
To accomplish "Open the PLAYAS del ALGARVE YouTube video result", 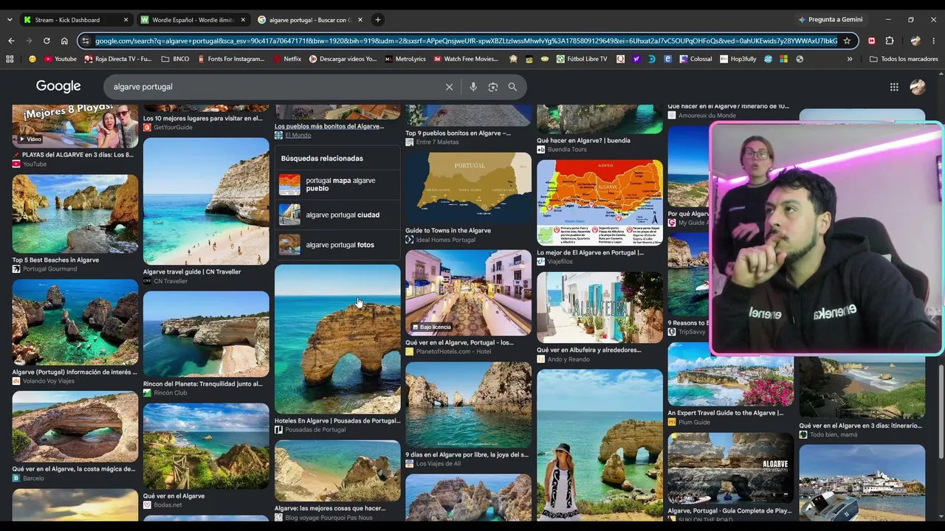I will tap(75, 126).
